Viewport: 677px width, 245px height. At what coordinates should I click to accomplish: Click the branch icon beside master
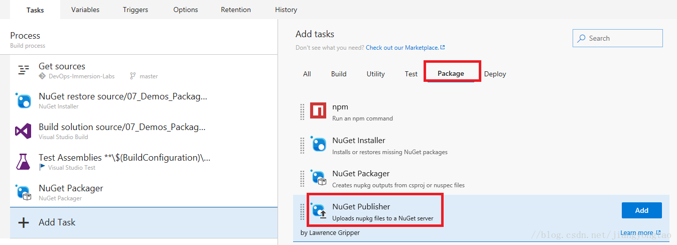132,76
